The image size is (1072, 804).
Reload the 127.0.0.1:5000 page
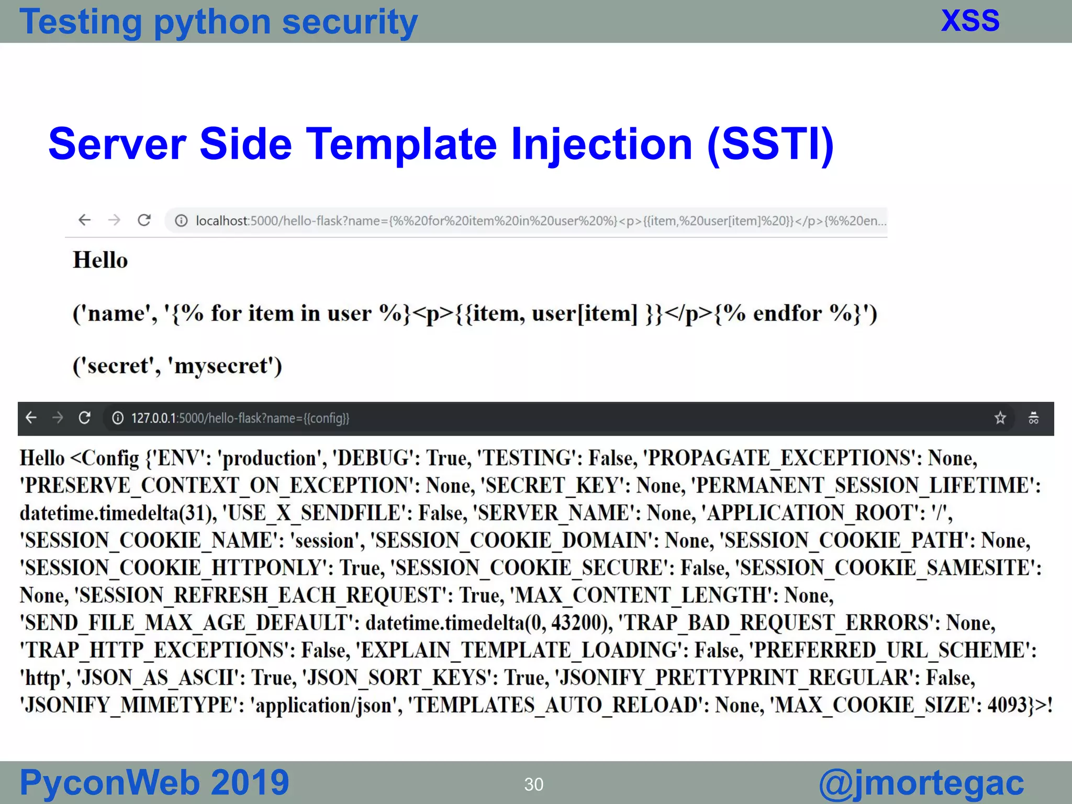(84, 418)
